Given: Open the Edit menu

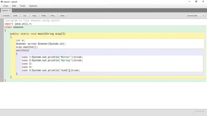Looking at the screenshot, I should point(14,6).
